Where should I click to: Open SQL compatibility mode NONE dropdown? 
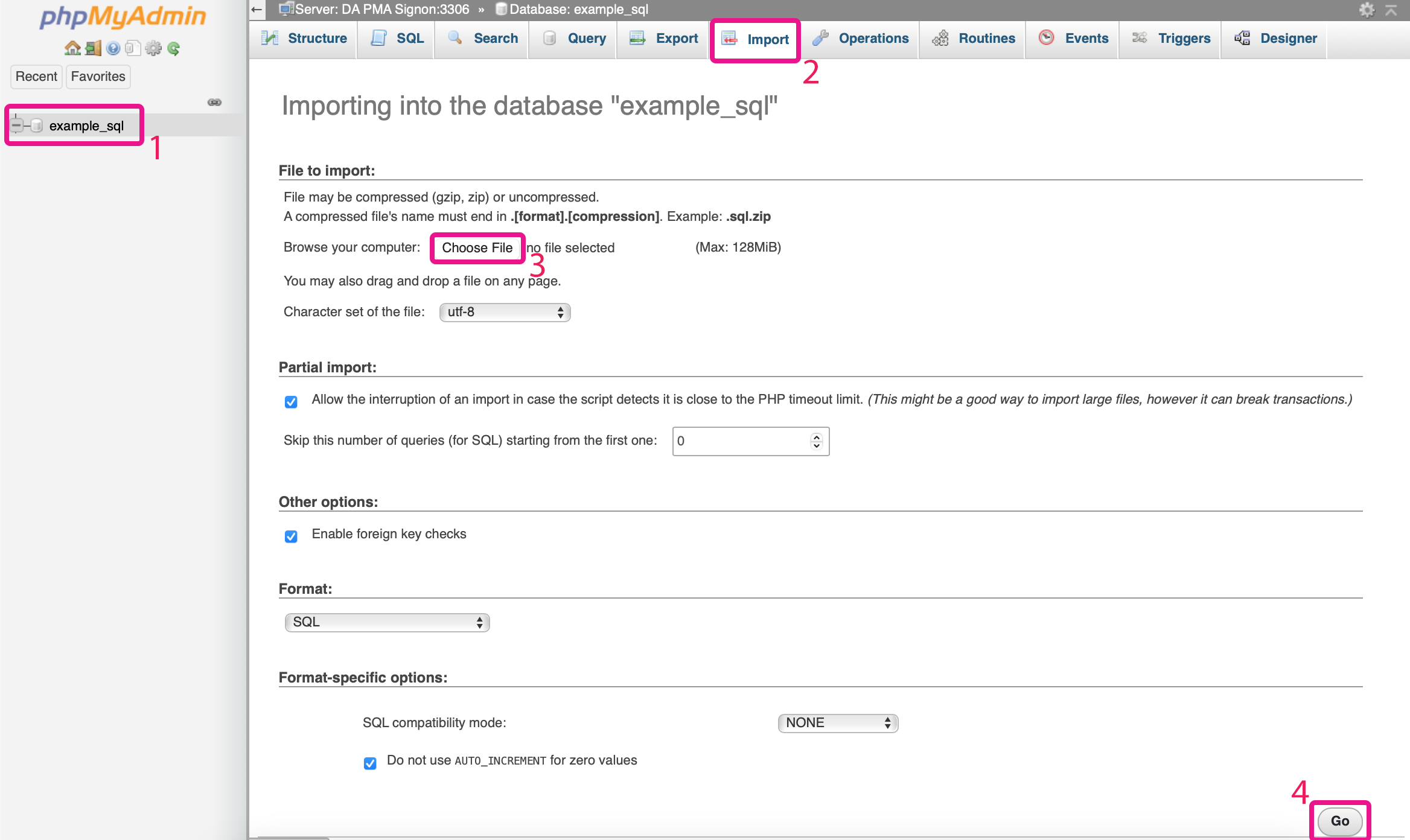point(838,723)
